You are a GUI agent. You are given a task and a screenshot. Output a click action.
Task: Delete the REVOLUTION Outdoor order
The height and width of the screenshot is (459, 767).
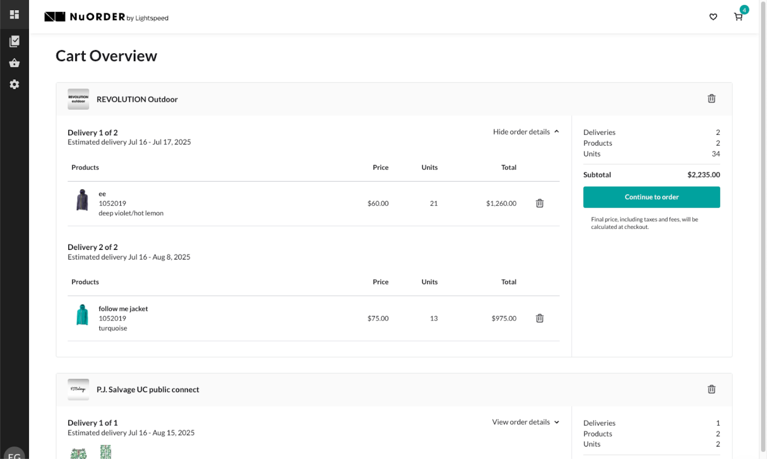click(711, 98)
